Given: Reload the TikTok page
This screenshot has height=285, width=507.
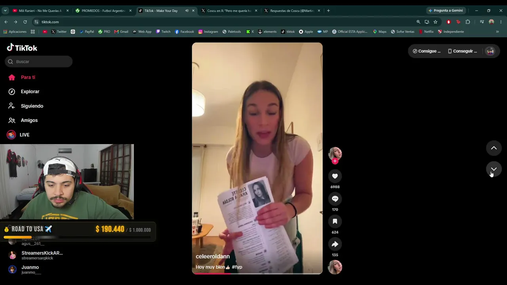Looking at the screenshot, I should click(25, 22).
